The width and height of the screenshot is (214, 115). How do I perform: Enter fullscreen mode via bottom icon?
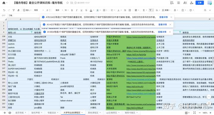tap(194, 113)
